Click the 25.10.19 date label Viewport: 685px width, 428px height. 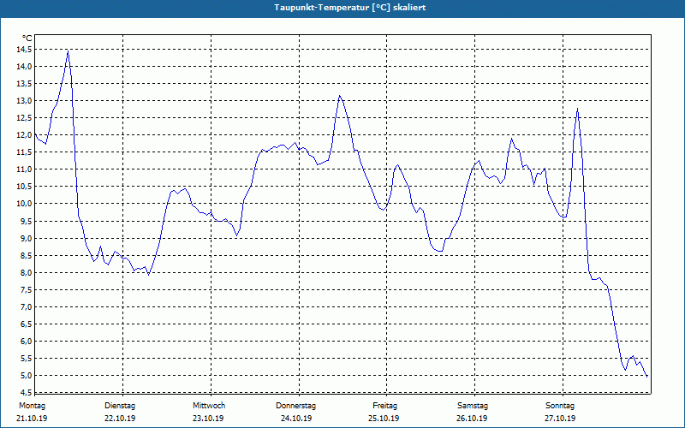pyautogui.click(x=384, y=419)
